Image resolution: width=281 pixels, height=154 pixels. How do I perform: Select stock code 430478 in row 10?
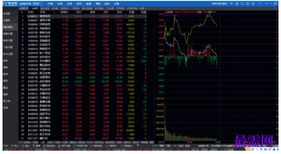[33, 53]
